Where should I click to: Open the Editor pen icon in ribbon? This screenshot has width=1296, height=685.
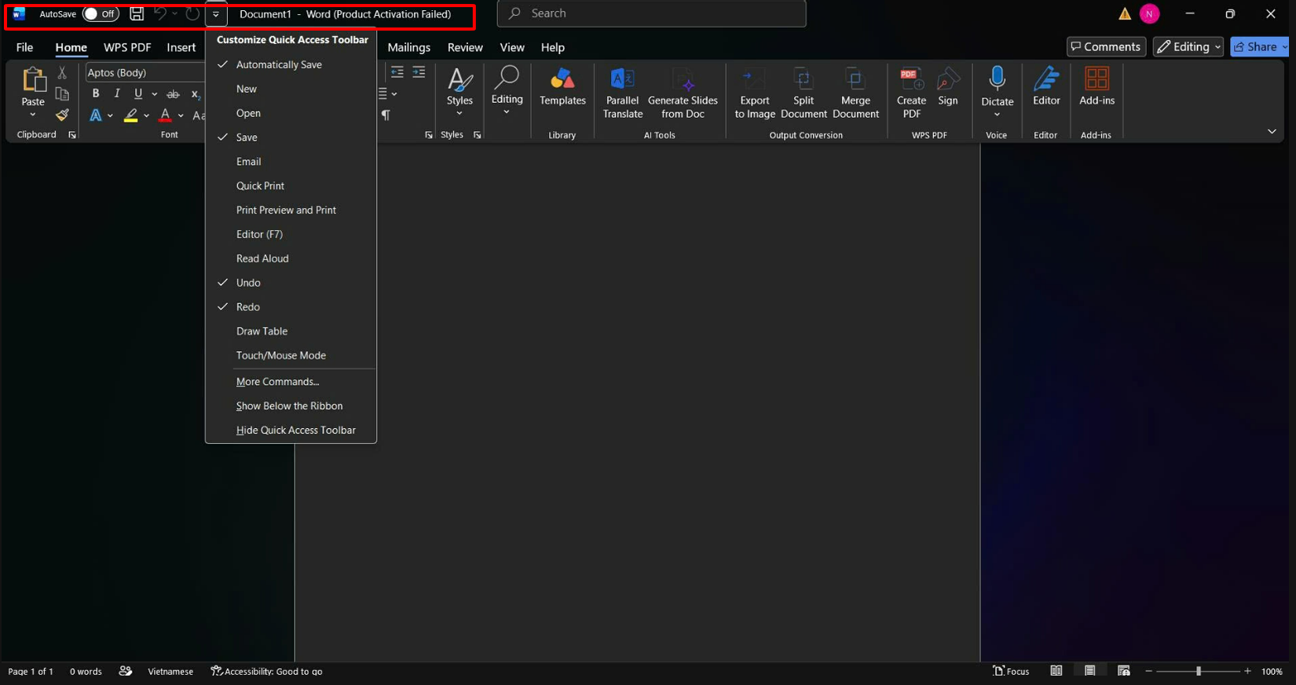point(1046,86)
